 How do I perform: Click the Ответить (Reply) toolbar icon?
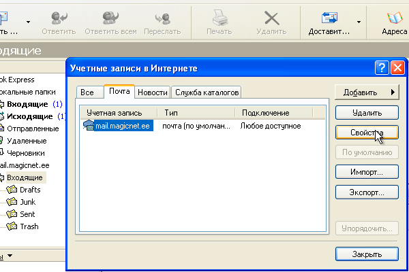pyautogui.click(x=58, y=17)
